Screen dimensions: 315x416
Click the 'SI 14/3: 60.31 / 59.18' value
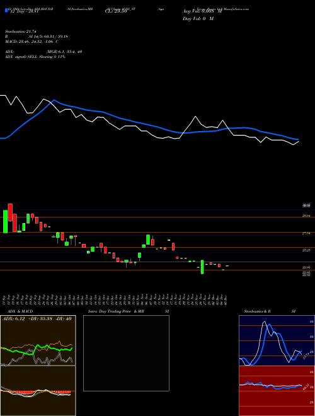pos(49,37)
